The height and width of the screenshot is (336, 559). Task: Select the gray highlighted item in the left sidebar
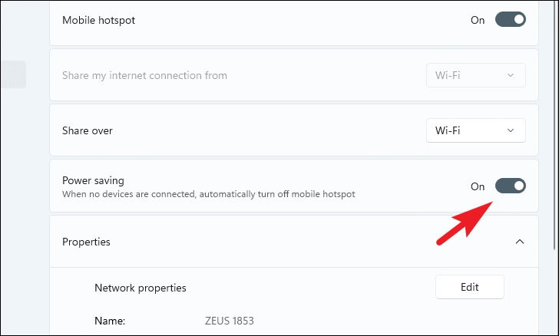point(13,74)
